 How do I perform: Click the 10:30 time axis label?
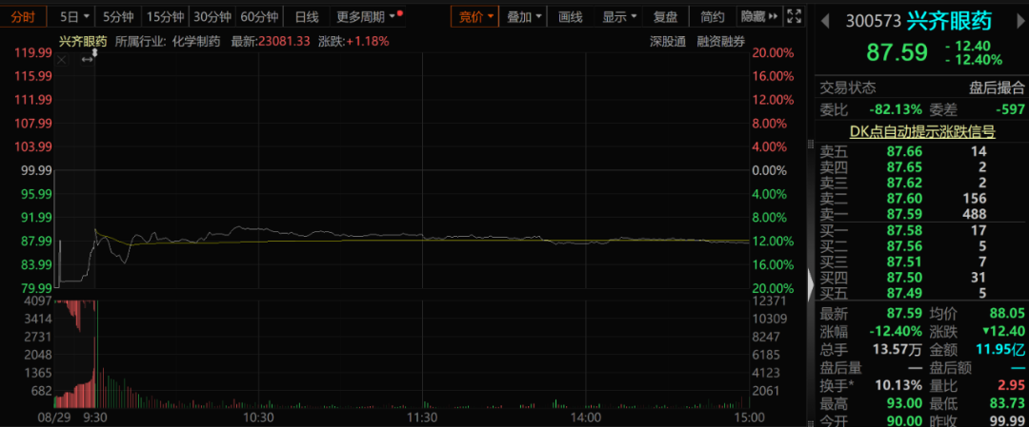[258, 417]
